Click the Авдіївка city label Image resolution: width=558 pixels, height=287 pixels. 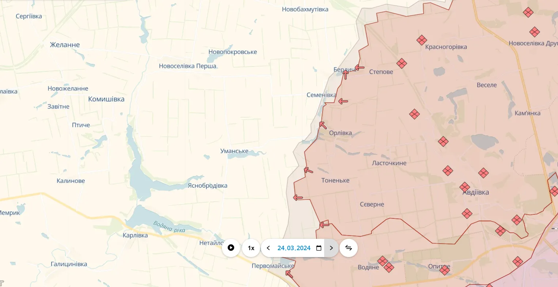476,192
